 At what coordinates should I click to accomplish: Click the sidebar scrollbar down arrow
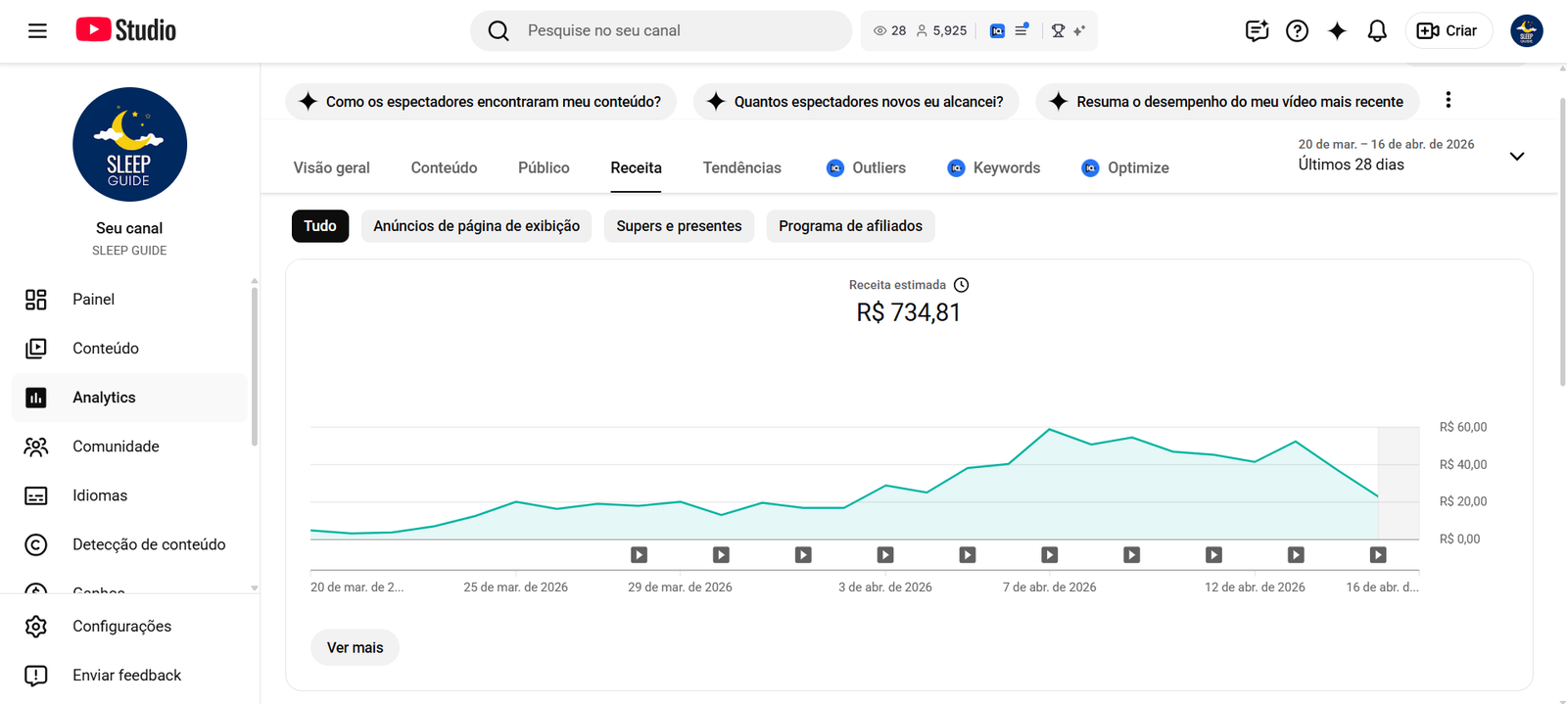pos(255,588)
